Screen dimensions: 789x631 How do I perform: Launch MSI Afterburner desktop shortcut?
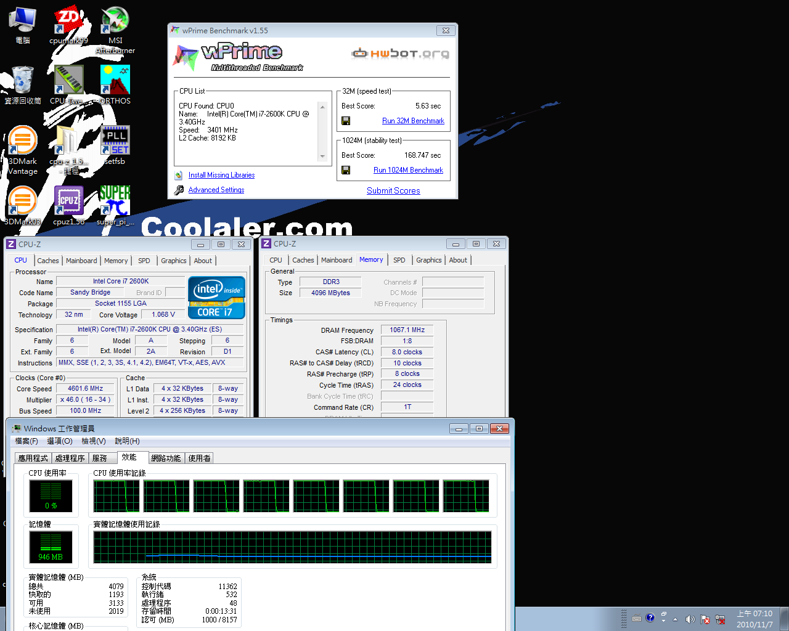(115, 30)
